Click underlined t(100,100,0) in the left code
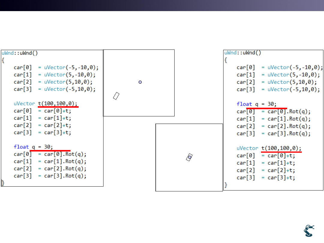This screenshot has height=243, width=324. point(58,103)
